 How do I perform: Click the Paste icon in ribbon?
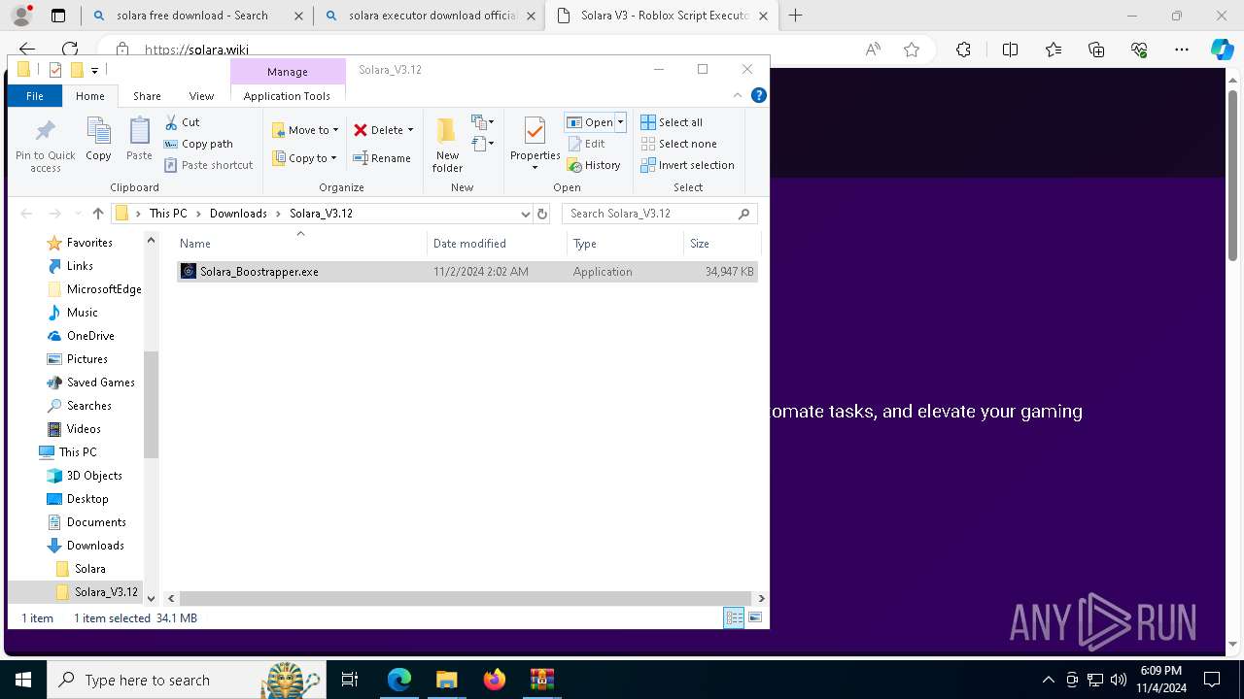click(139, 139)
